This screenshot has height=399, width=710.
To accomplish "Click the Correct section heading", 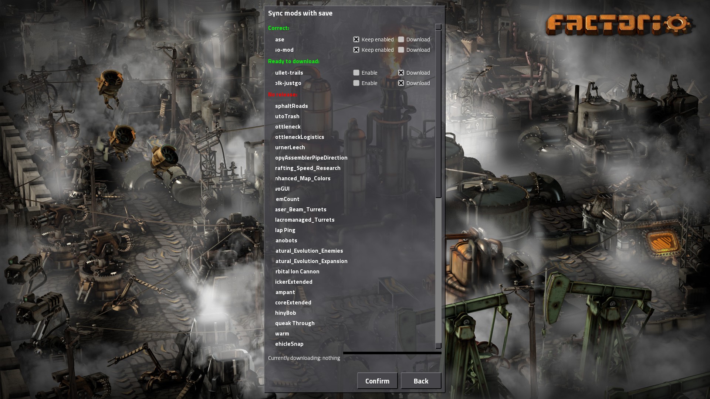I will 278,28.
